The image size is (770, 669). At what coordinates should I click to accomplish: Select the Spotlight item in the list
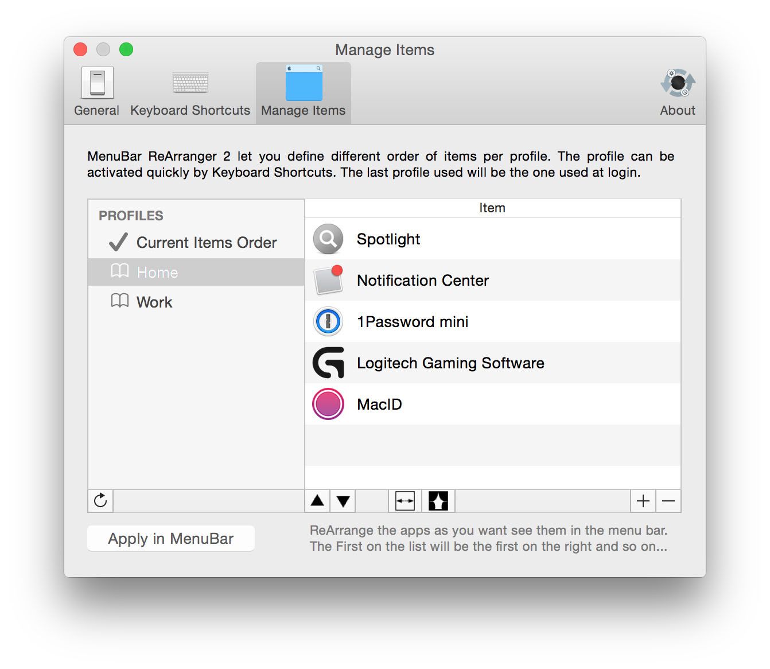click(388, 239)
